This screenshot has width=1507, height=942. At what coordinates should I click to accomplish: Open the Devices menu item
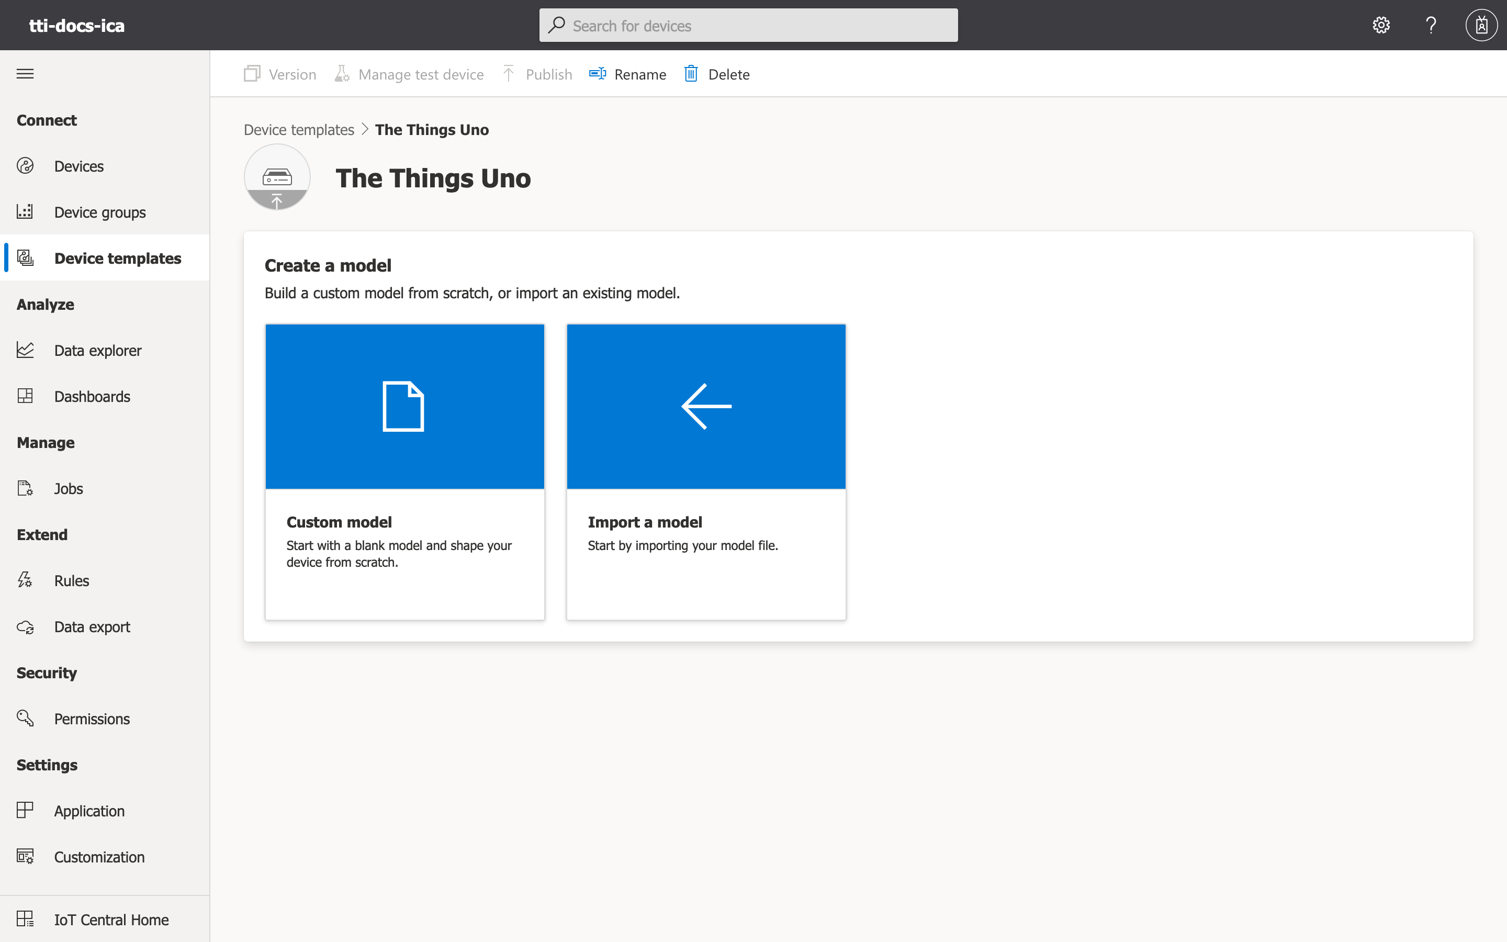pyautogui.click(x=78, y=166)
